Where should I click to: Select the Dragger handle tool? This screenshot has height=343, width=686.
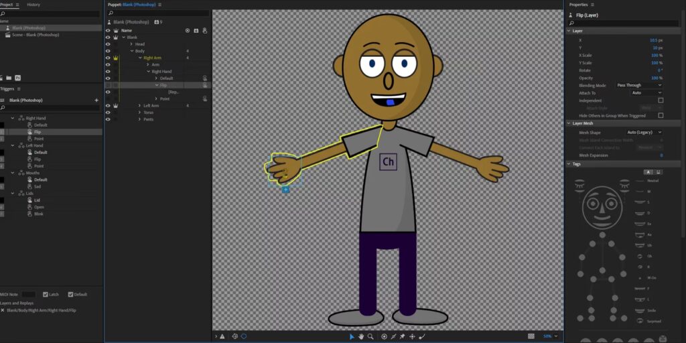click(412, 336)
